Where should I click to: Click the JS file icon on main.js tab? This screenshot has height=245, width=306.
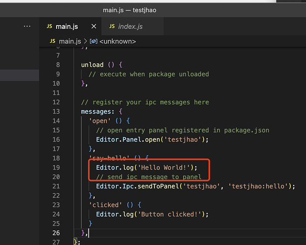[x=50, y=26]
